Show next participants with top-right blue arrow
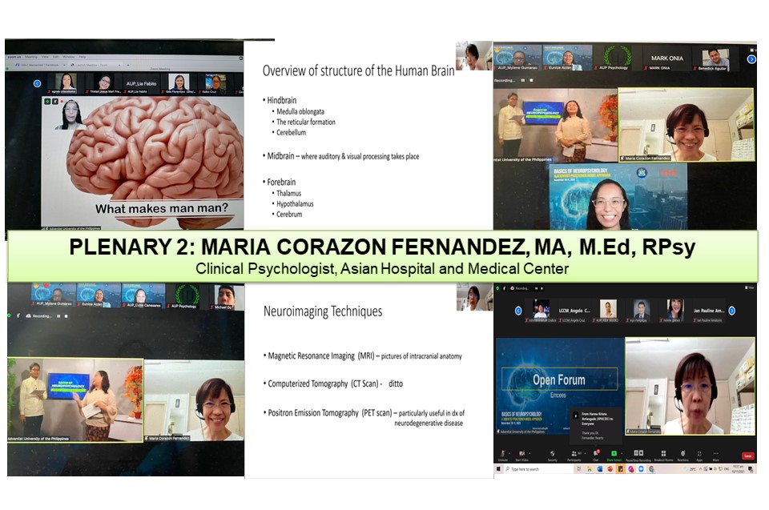Image resolution: width=769 pixels, height=510 pixels. [x=751, y=59]
